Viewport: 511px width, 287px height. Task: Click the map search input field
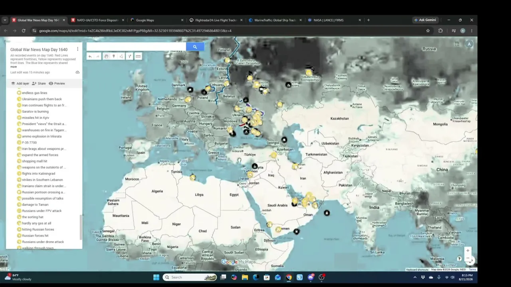click(x=136, y=47)
